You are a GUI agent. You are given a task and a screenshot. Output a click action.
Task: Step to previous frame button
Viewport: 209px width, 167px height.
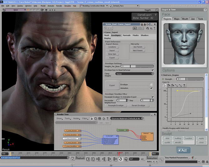[88, 159]
